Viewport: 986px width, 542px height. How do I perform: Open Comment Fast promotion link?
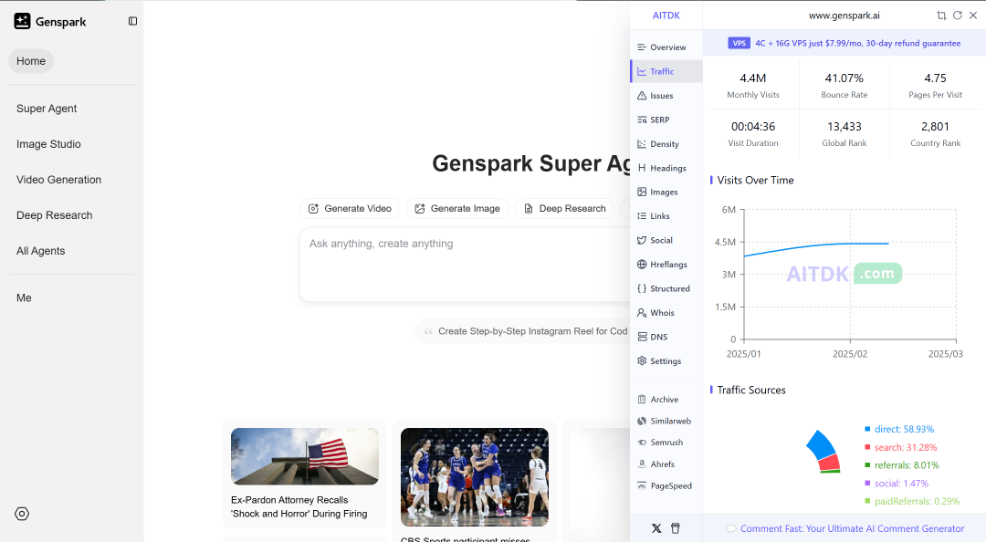[x=845, y=529]
